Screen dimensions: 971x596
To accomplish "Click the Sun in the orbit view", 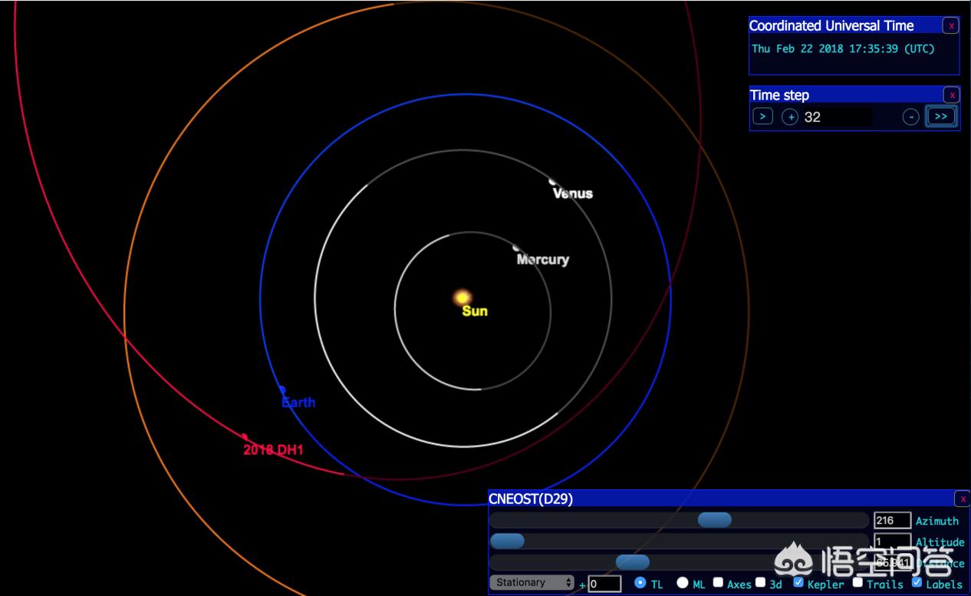I will pos(462,297).
